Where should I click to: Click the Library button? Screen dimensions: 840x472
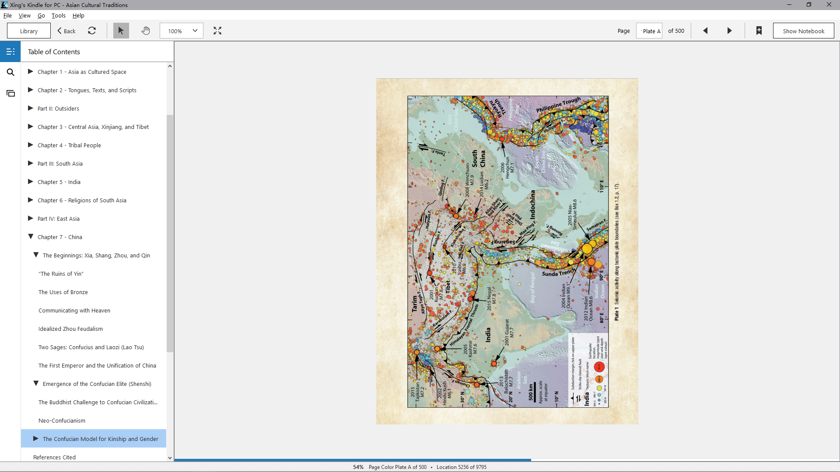click(29, 31)
